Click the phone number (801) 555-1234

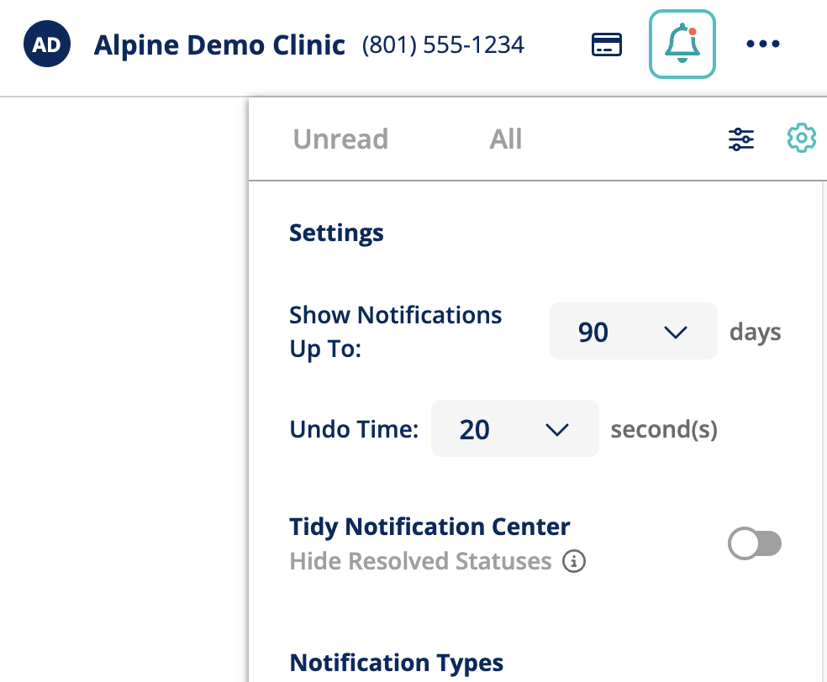click(x=443, y=45)
